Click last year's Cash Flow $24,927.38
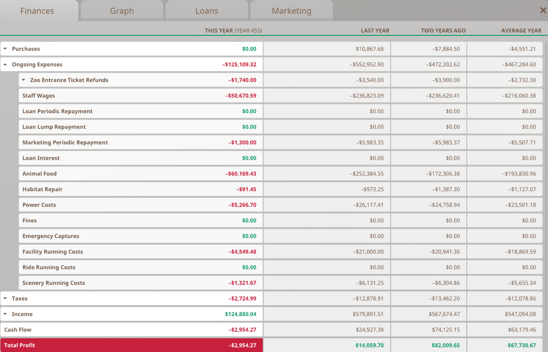548x352 pixels. [x=370, y=330]
